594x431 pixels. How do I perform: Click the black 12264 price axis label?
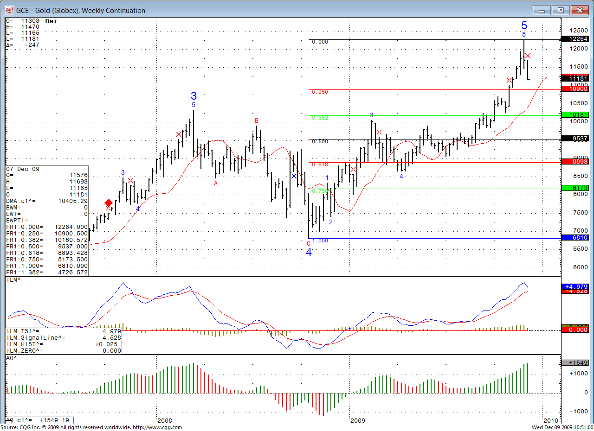coord(575,39)
